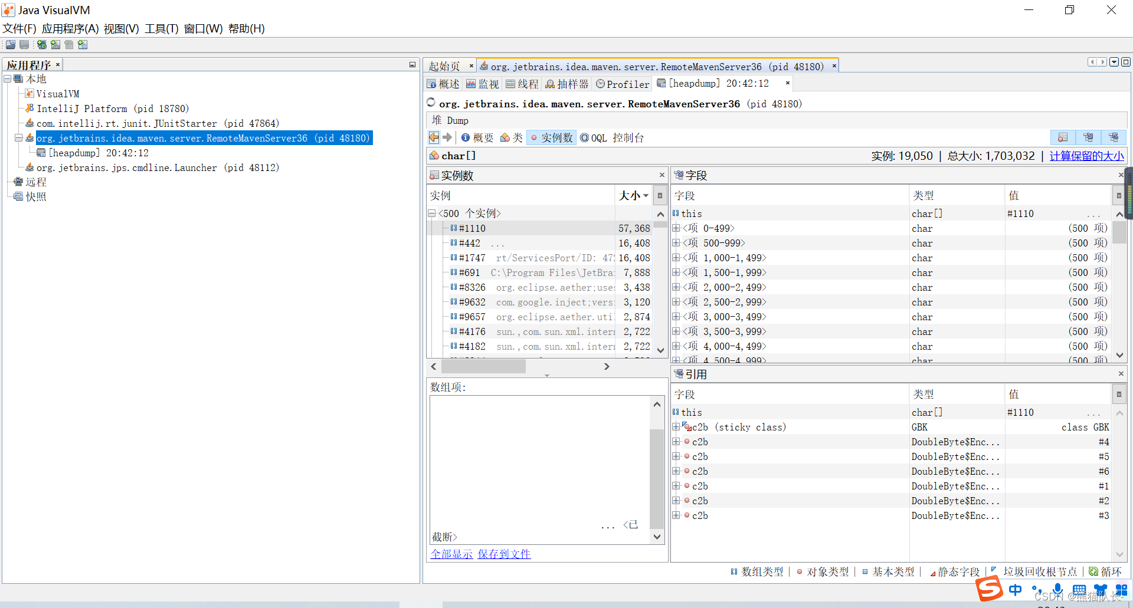Close the 引用 panel

1121,374
